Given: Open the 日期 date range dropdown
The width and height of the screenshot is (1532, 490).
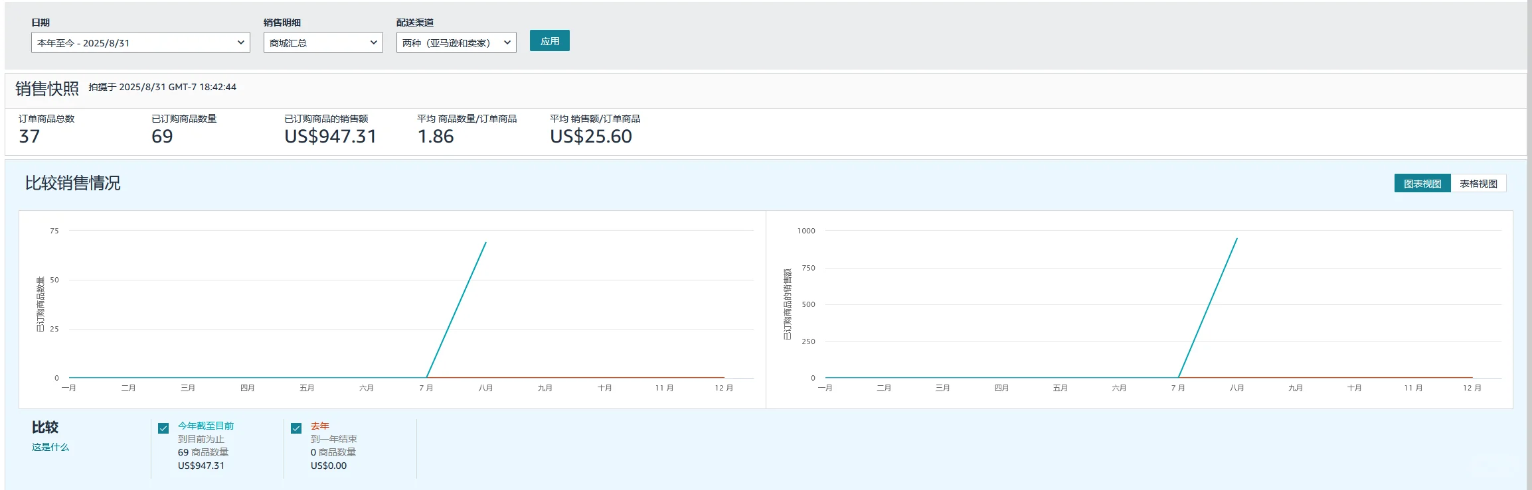Looking at the screenshot, I should pyautogui.click(x=140, y=42).
